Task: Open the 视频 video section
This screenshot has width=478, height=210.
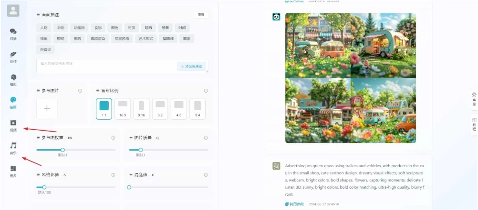Action: (13, 125)
